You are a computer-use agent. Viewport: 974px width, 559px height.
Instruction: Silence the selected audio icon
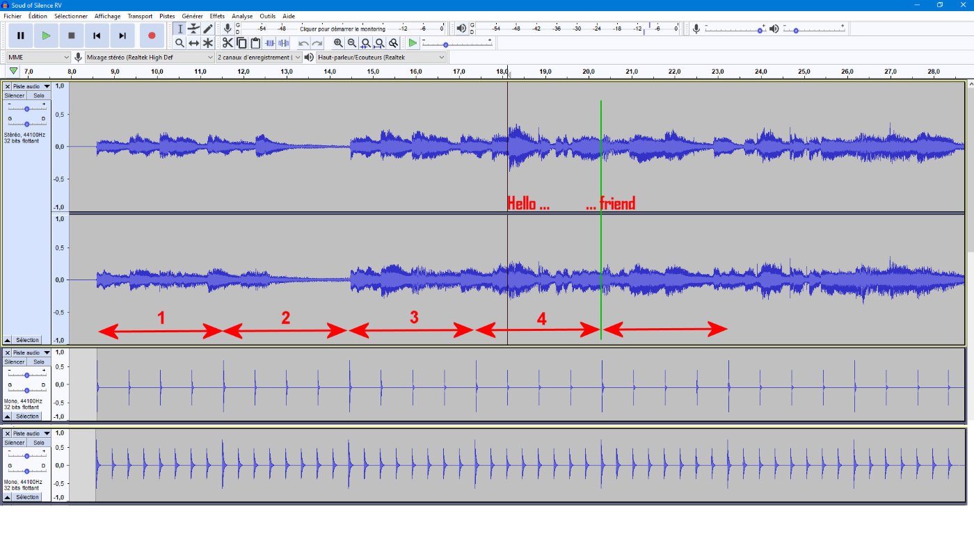(283, 43)
